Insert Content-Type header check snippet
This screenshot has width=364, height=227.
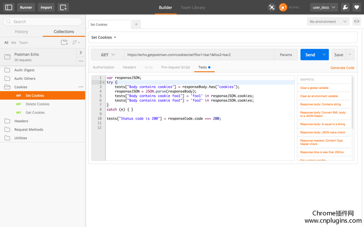(322, 142)
